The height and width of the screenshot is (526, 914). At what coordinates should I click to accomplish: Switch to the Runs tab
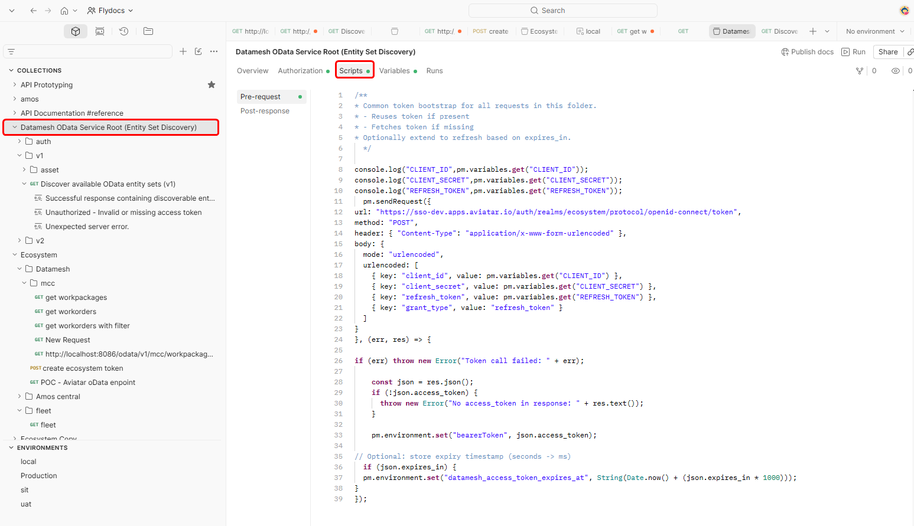pyautogui.click(x=434, y=71)
